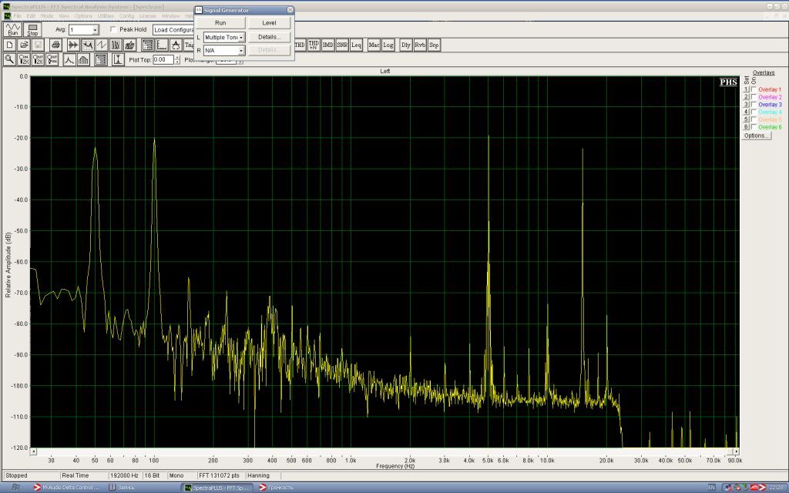The image size is (789, 493).
Task: Click the Run analyzer button with waveform
Action: pyautogui.click(x=12, y=30)
